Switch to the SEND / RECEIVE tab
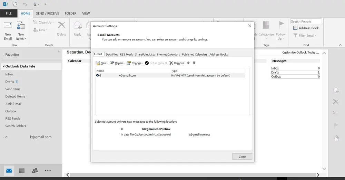Viewport: 345px width, 180px height. coord(48,13)
